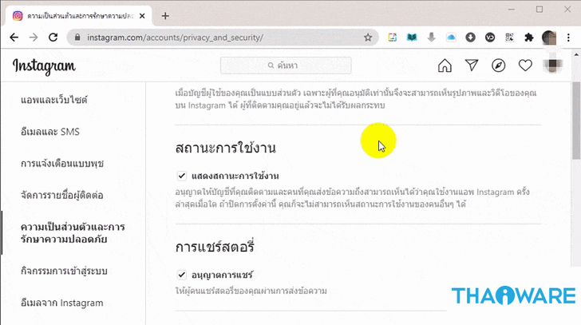This screenshot has height=325, width=581.
Task: Click the Instagram logo
Action: (44, 67)
